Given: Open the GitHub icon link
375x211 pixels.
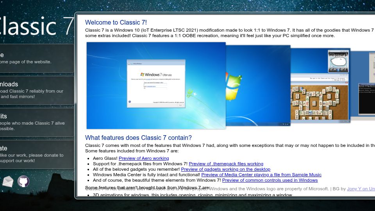Looking at the screenshot, I should (23, 181).
